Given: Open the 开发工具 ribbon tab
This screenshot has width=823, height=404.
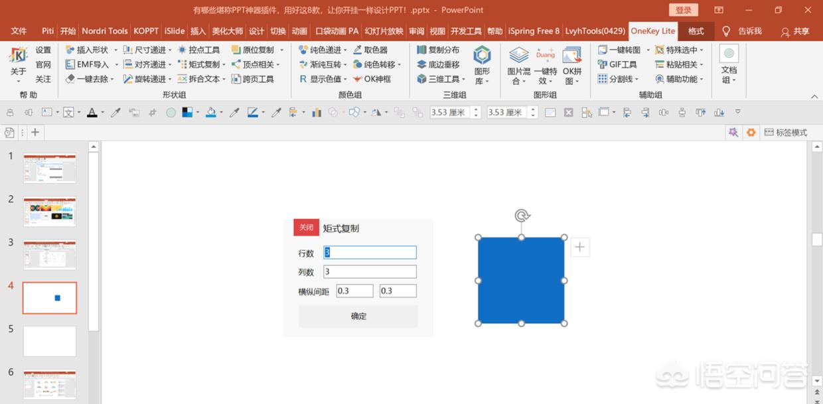Looking at the screenshot, I should pyautogui.click(x=467, y=31).
